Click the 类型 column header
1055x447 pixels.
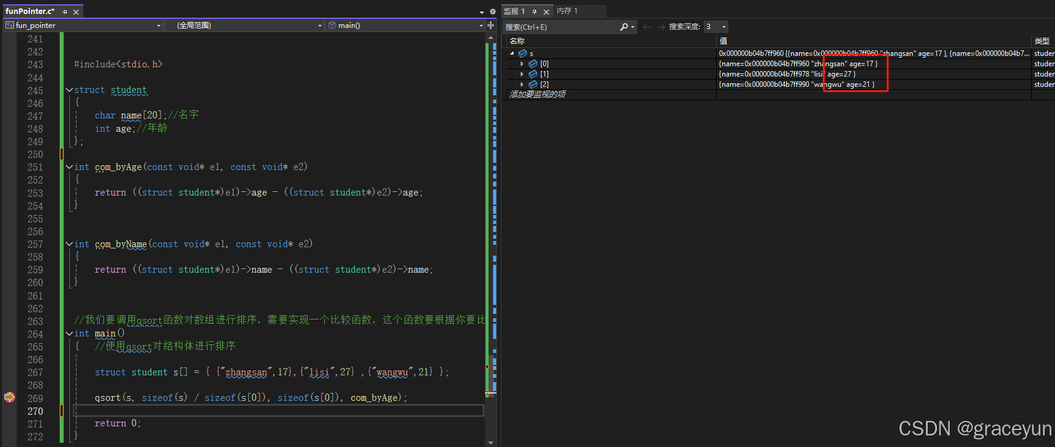1043,41
